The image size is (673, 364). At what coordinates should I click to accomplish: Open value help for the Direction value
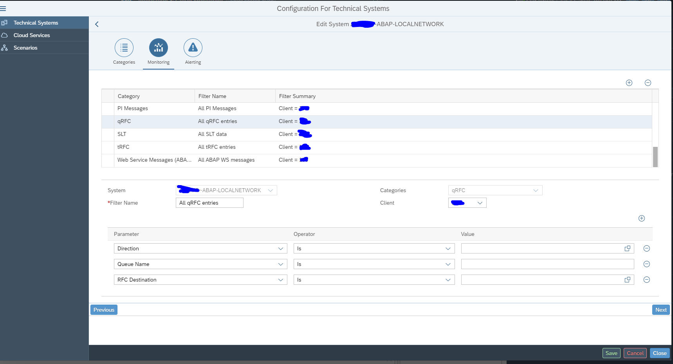[x=628, y=248]
